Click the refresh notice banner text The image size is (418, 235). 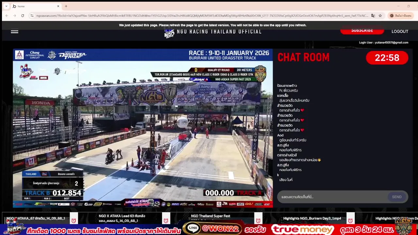[x=213, y=25]
